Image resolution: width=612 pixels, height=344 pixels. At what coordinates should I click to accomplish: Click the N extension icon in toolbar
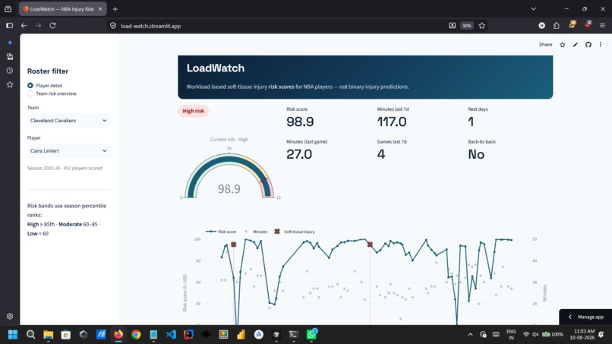(541, 26)
